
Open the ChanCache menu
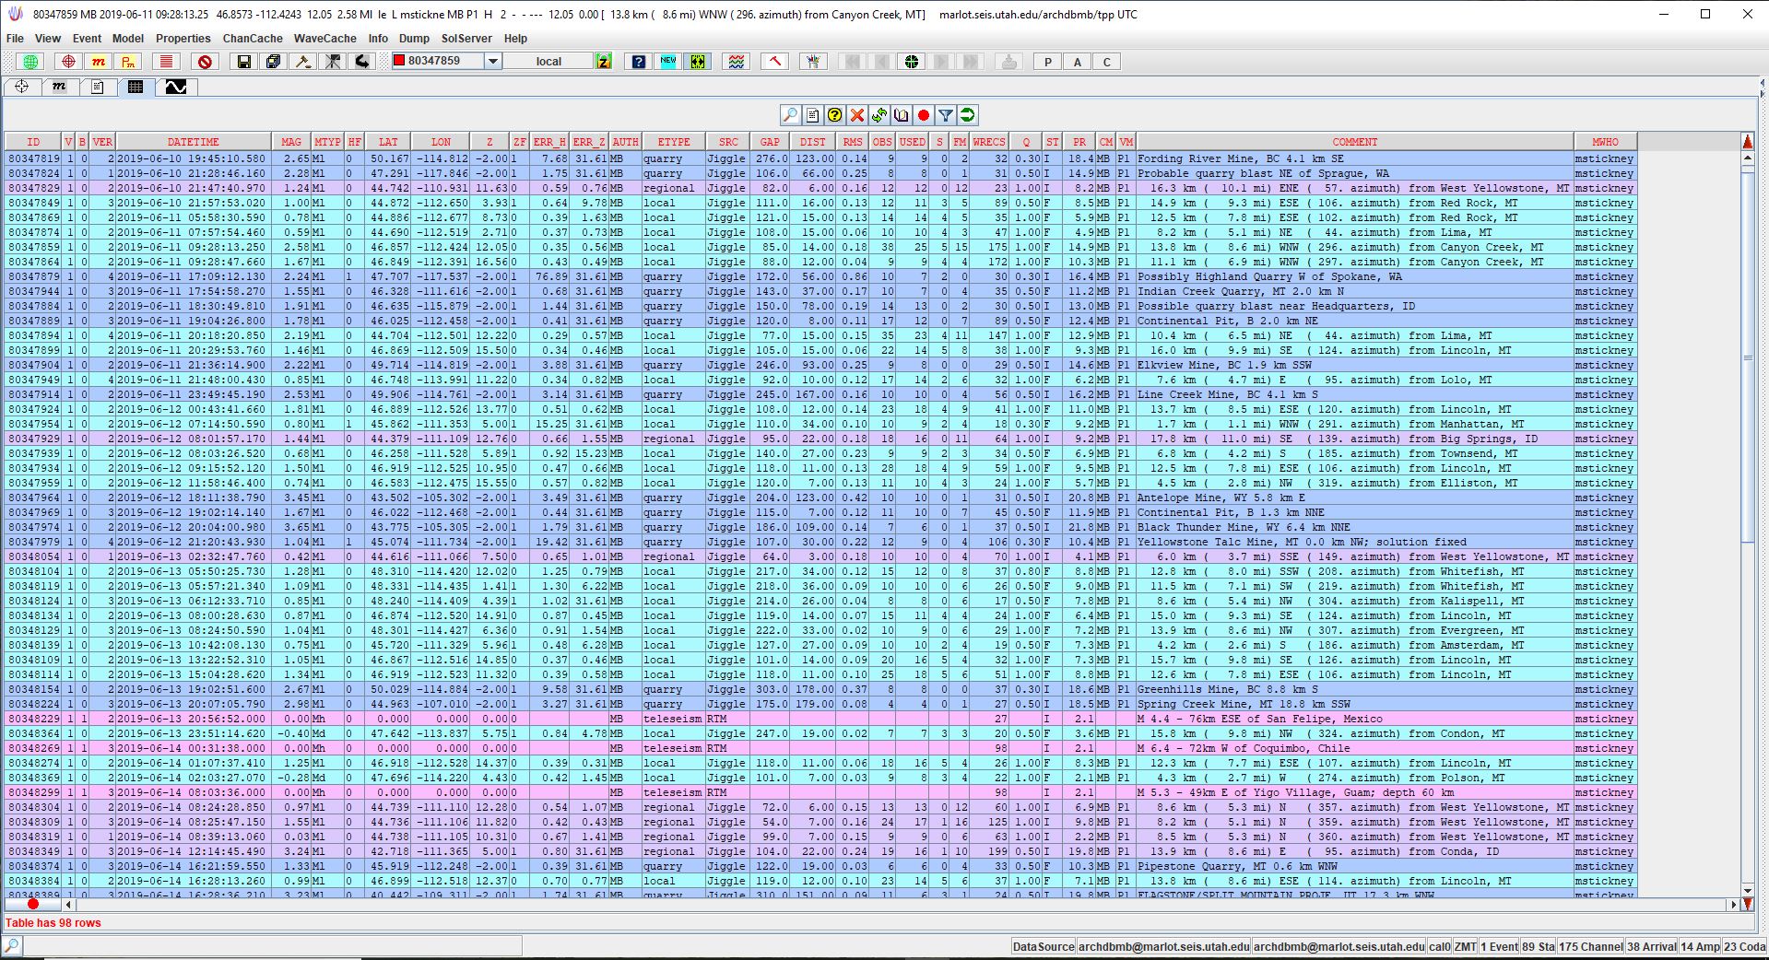pos(253,39)
